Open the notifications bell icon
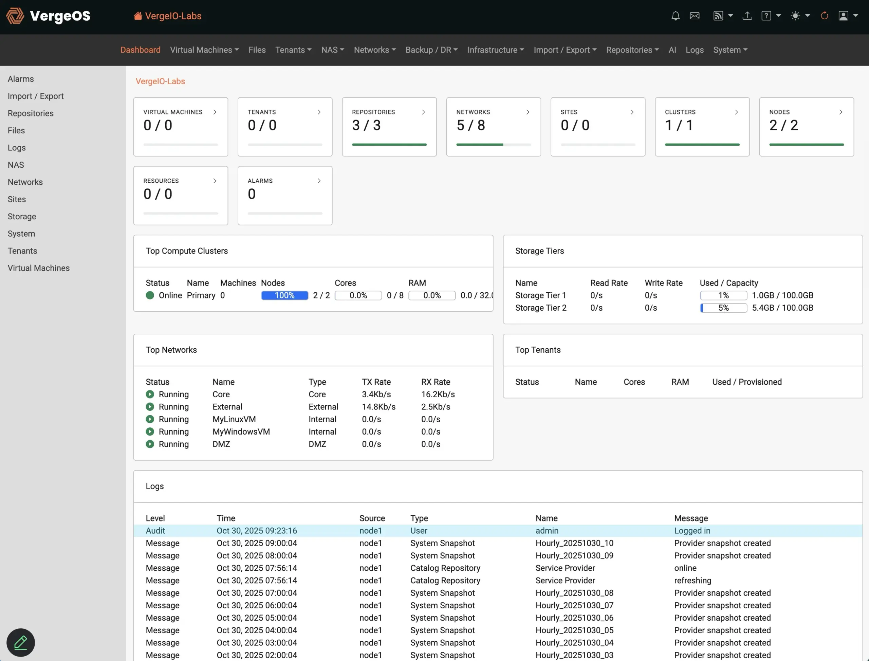 point(675,16)
